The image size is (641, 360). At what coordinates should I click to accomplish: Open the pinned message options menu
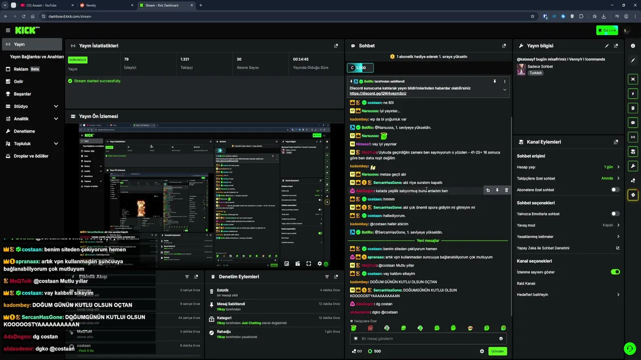coord(504,81)
